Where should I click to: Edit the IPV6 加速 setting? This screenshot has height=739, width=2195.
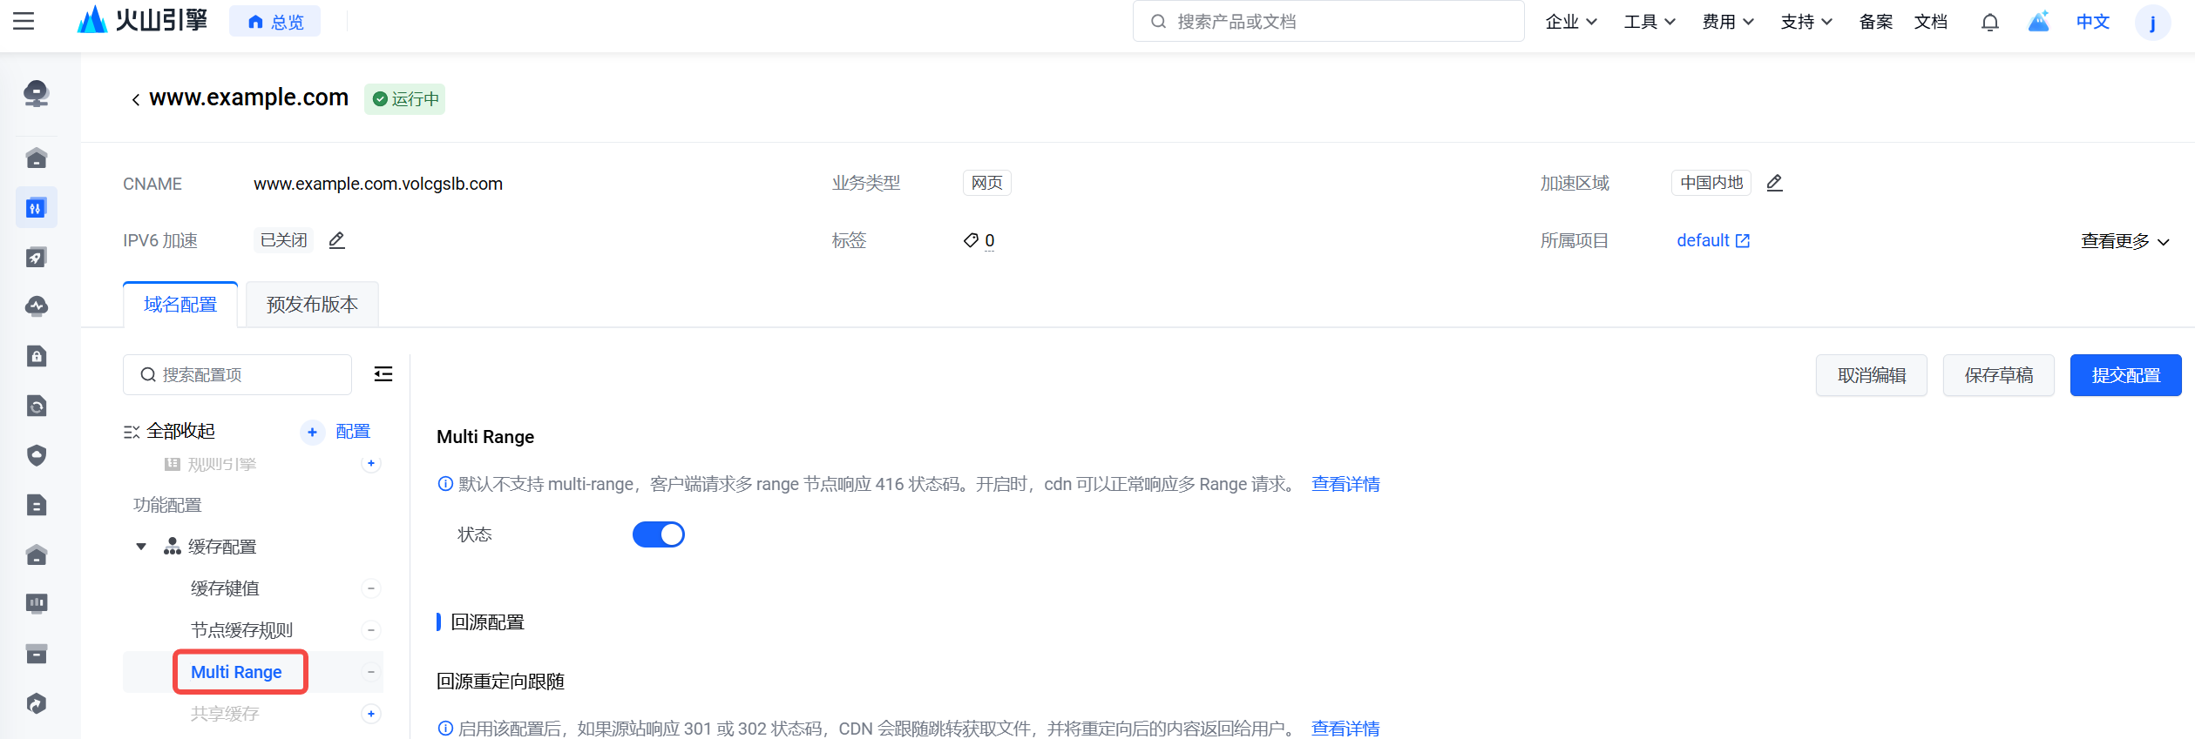(336, 240)
